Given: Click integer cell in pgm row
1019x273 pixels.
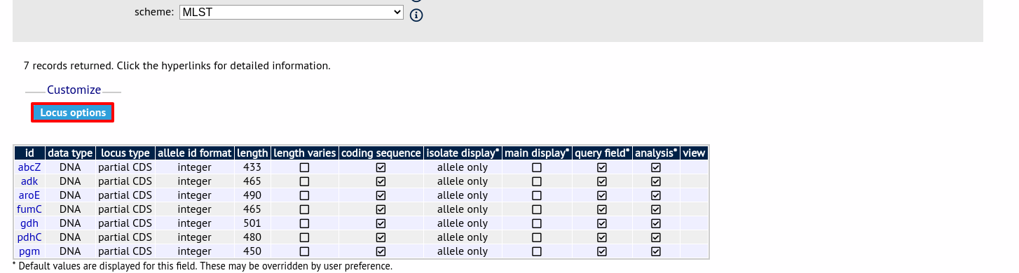Looking at the screenshot, I should coord(194,251).
